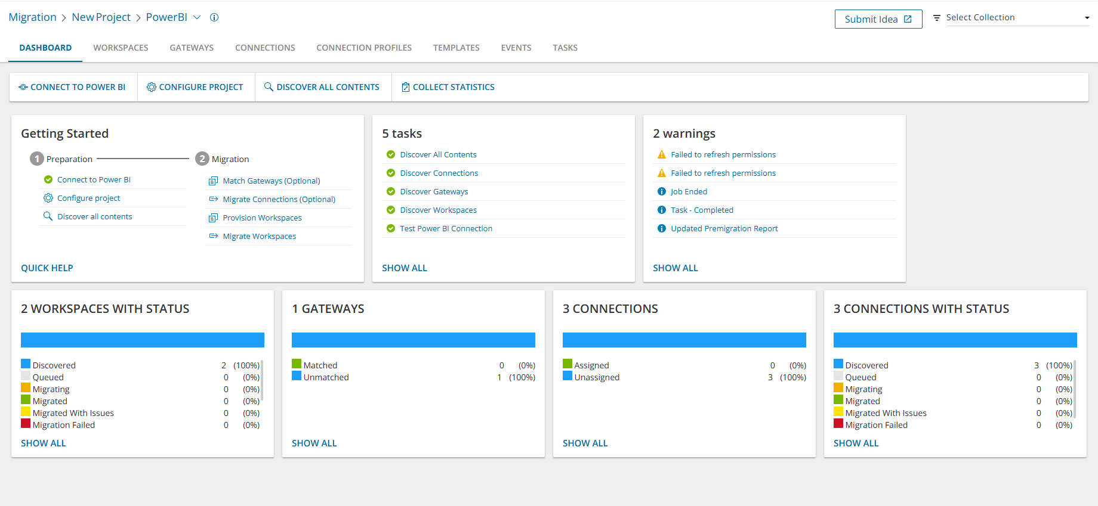Image resolution: width=1098 pixels, height=506 pixels.
Task: Click search icon beside Discover all contents step
Action: tap(48, 216)
